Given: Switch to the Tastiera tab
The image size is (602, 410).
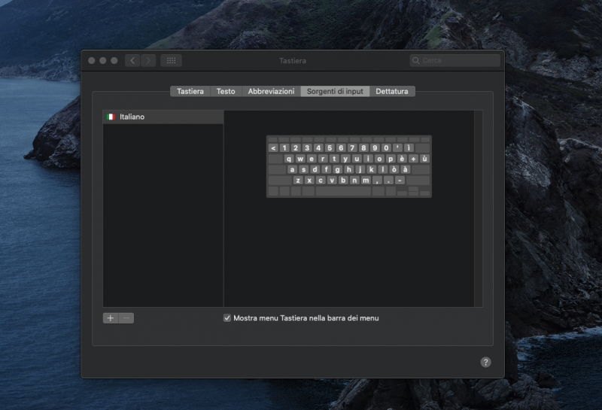Looking at the screenshot, I should (190, 91).
